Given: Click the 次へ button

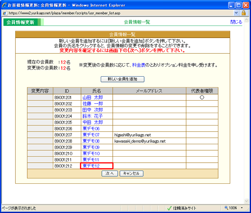Looking at the screenshot, I should pos(110,174).
